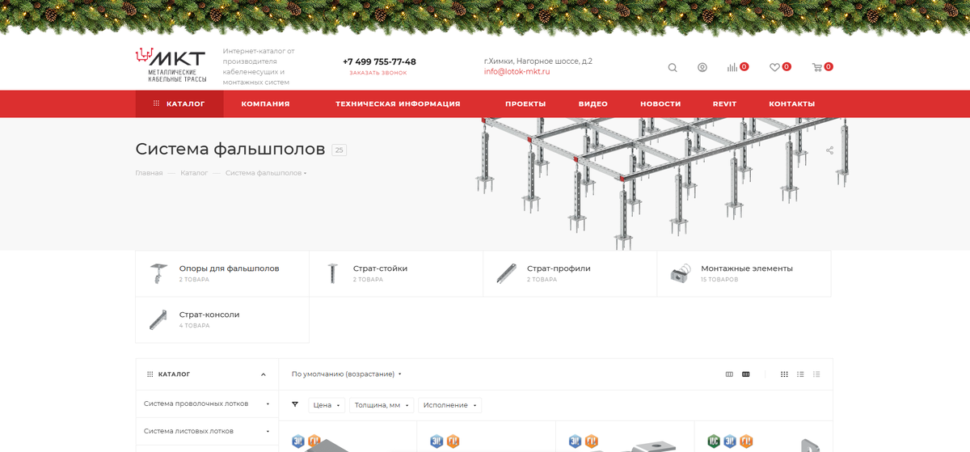
Task: Click the Страт-стойки category image
Action: pyautogui.click(x=331, y=273)
